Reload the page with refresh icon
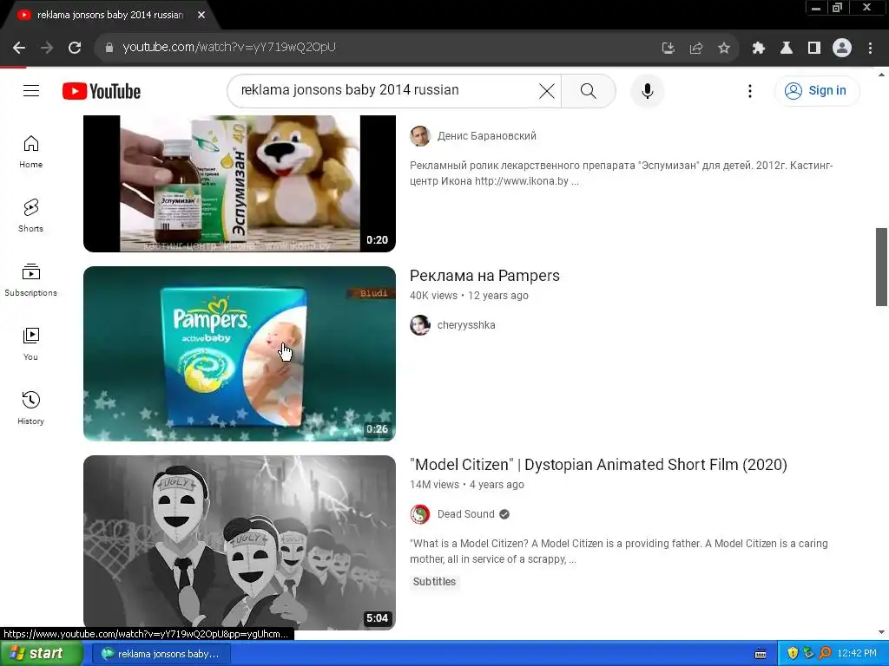The image size is (889, 666). point(75,48)
